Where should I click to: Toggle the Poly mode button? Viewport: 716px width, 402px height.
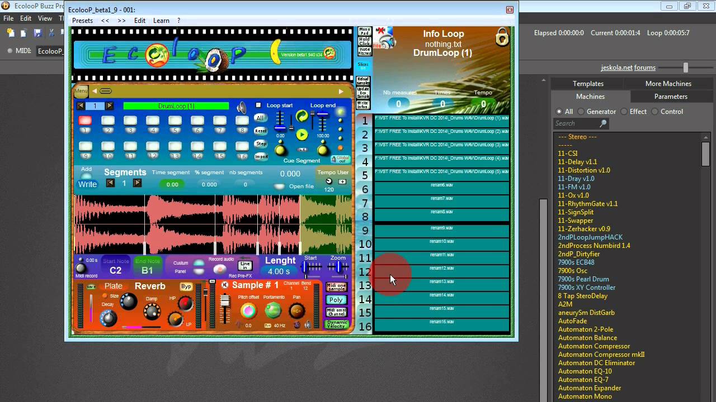pyautogui.click(x=336, y=300)
